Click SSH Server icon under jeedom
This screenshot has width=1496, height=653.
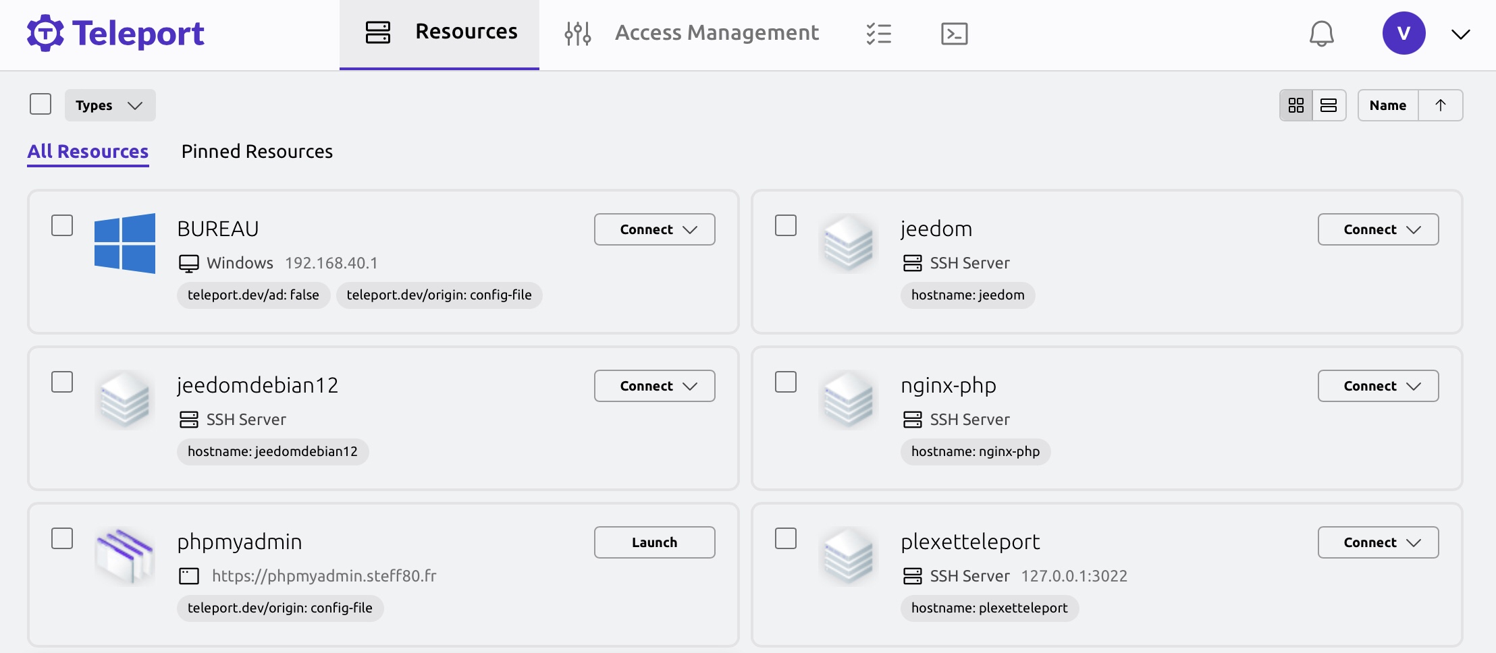pos(913,263)
